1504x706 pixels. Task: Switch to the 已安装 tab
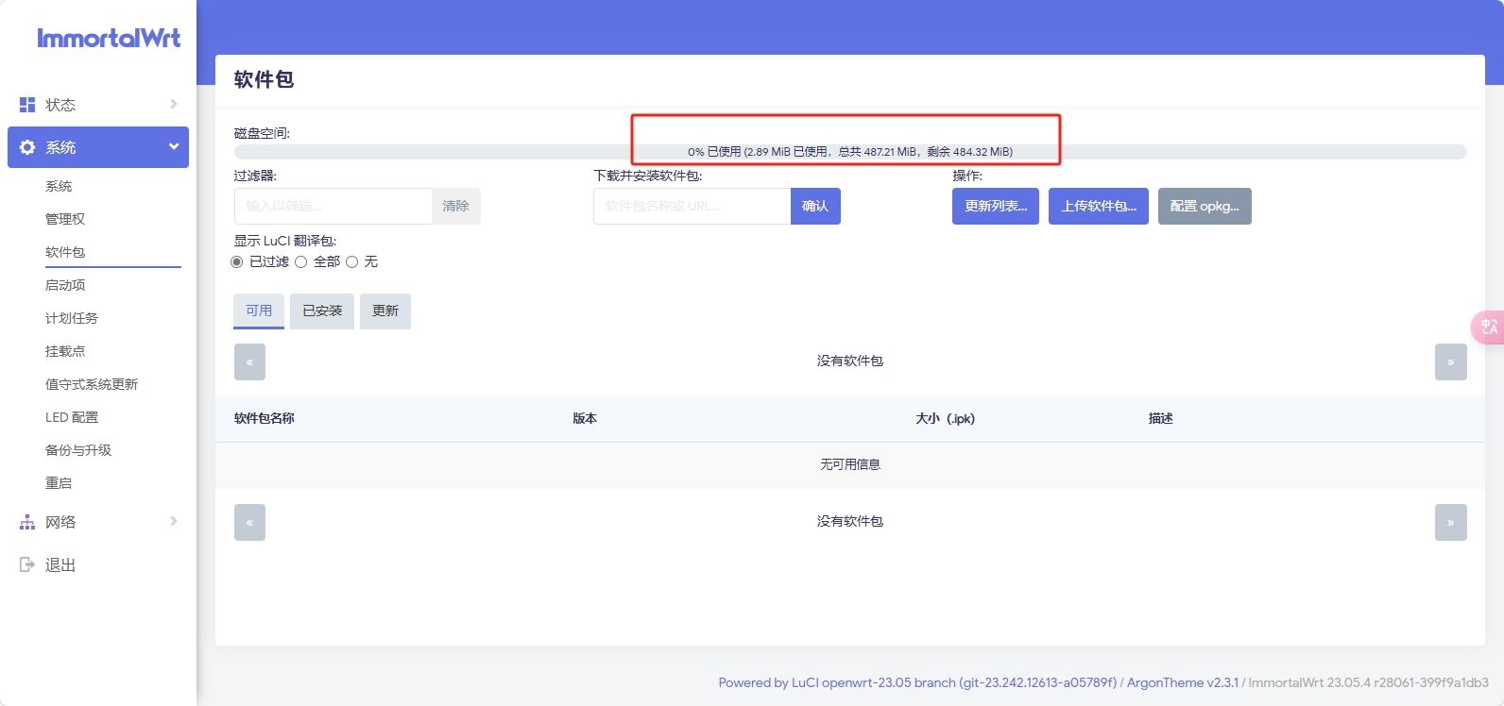pyautogui.click(x=322, y=311)
